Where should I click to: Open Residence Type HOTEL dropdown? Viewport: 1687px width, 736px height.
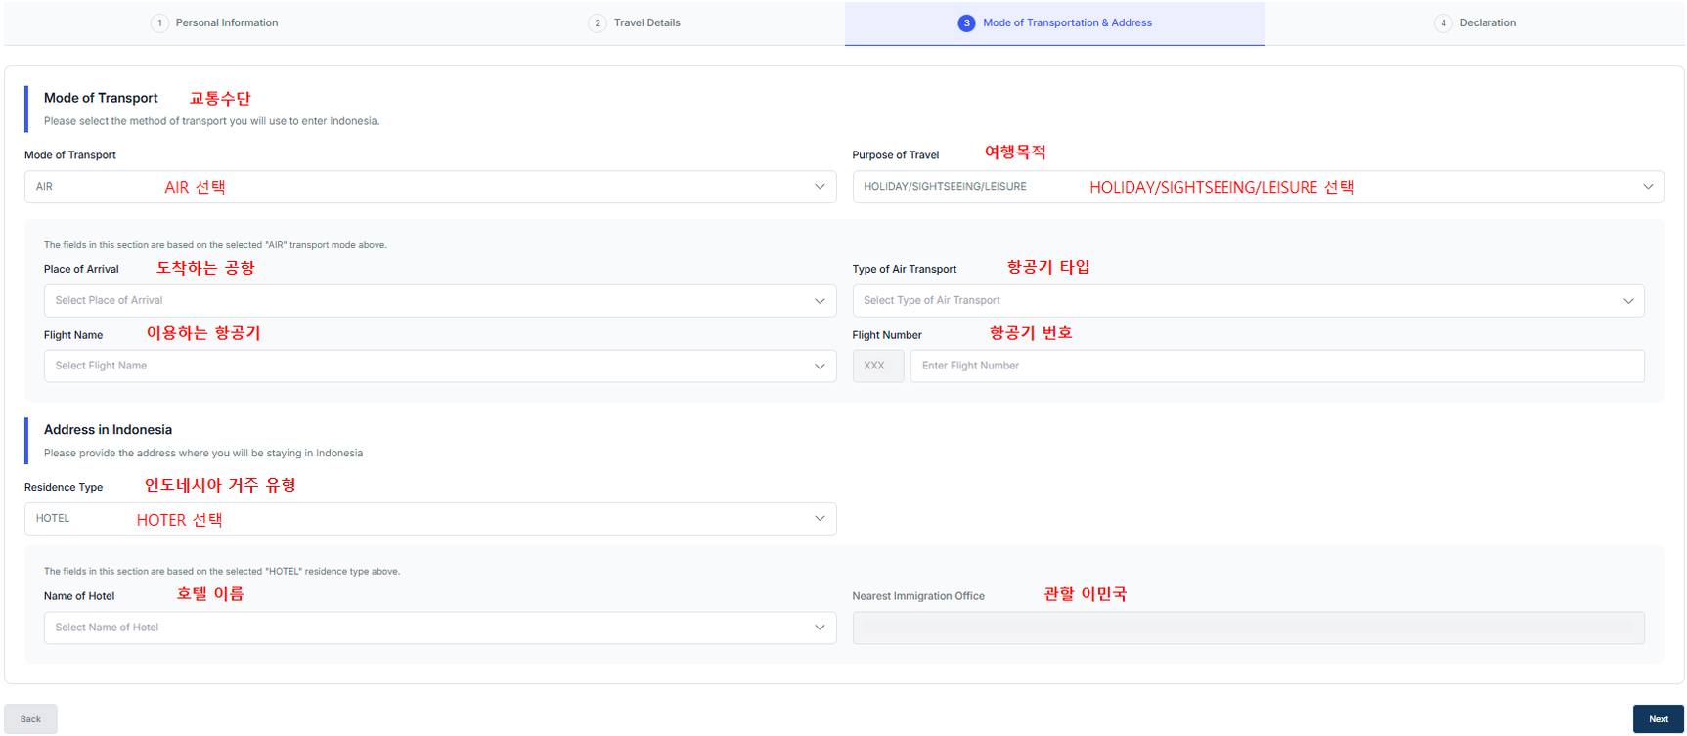pos(430,519)
